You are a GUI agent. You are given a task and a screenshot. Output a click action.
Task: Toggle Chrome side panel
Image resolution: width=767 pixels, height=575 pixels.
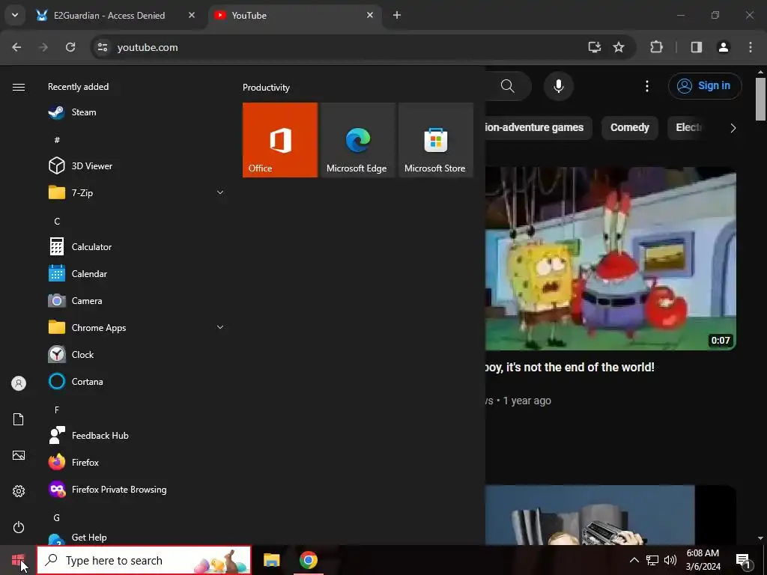pyautogui.click(x=697, y=47)
